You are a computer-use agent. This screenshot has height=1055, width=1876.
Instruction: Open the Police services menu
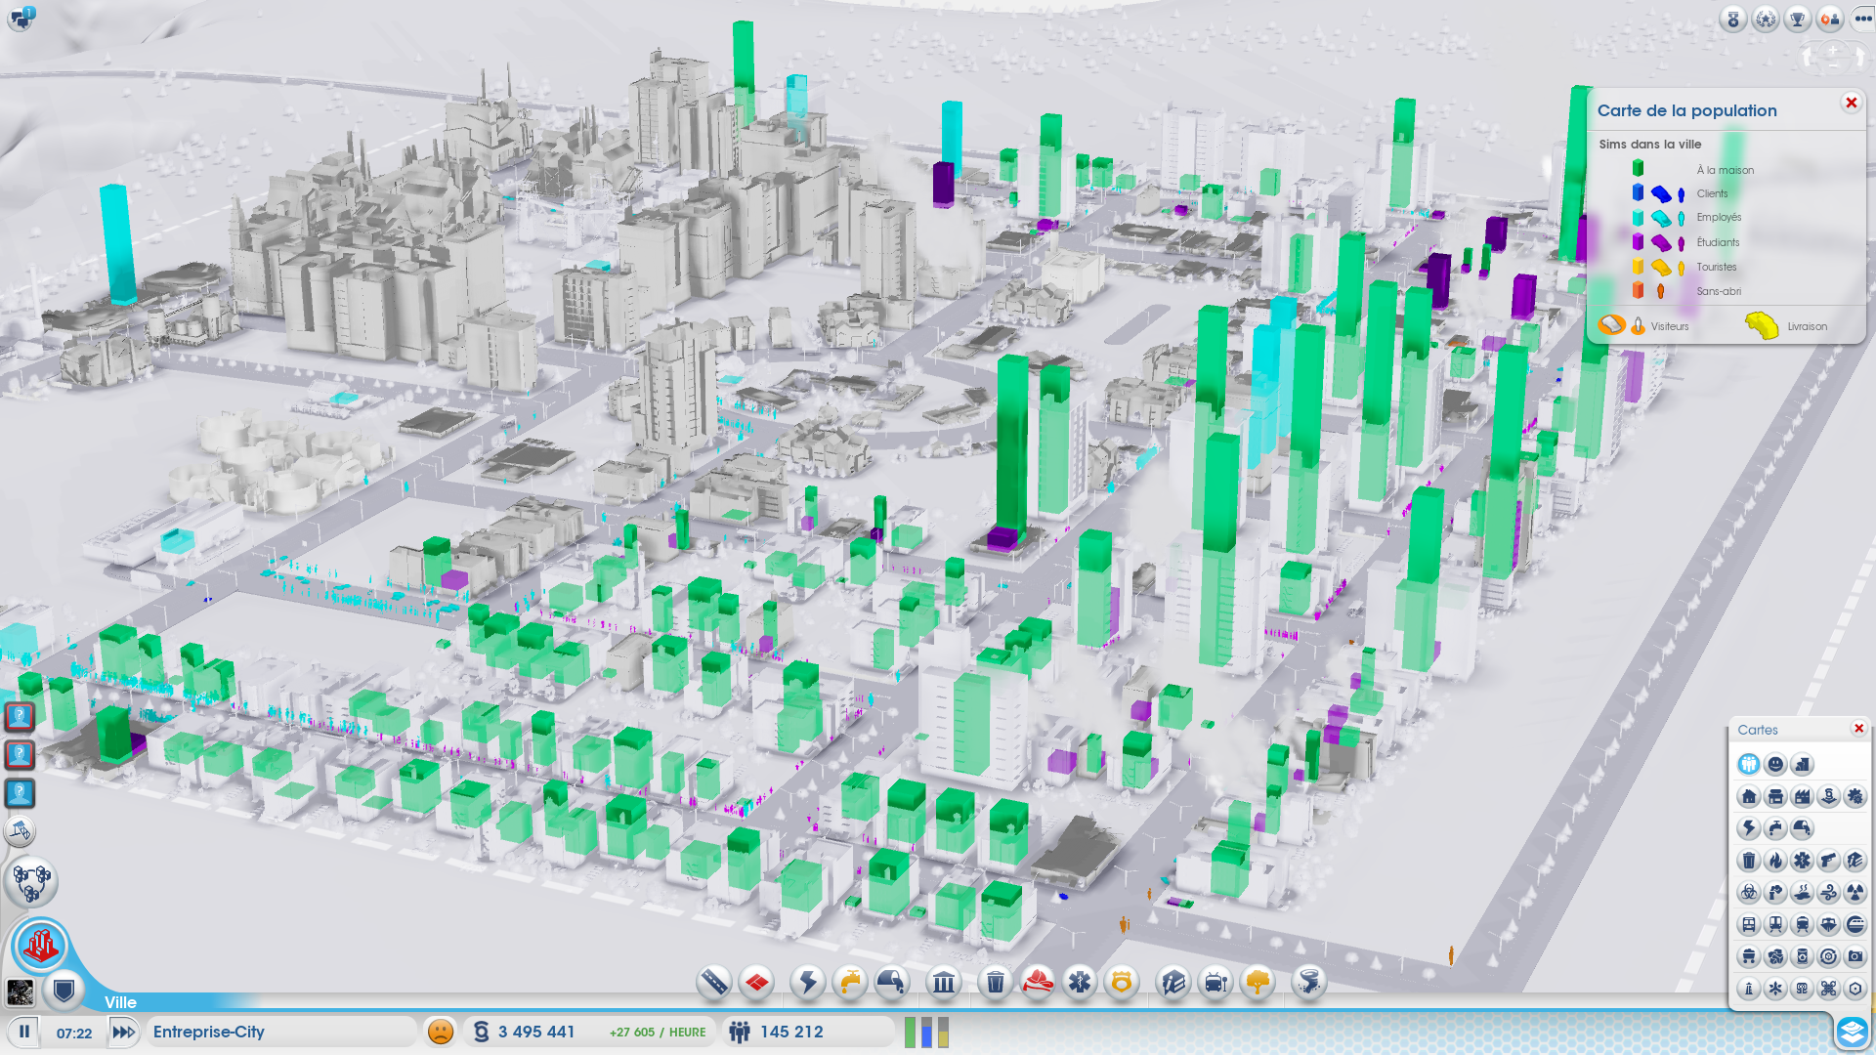click(1122, 982)
